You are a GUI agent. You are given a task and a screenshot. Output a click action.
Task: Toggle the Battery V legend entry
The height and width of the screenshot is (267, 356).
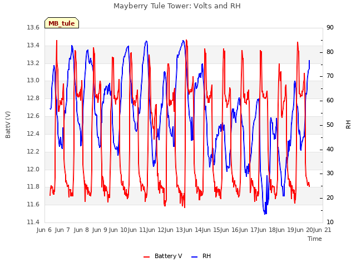pyautogui.click(x=163, y=256)
